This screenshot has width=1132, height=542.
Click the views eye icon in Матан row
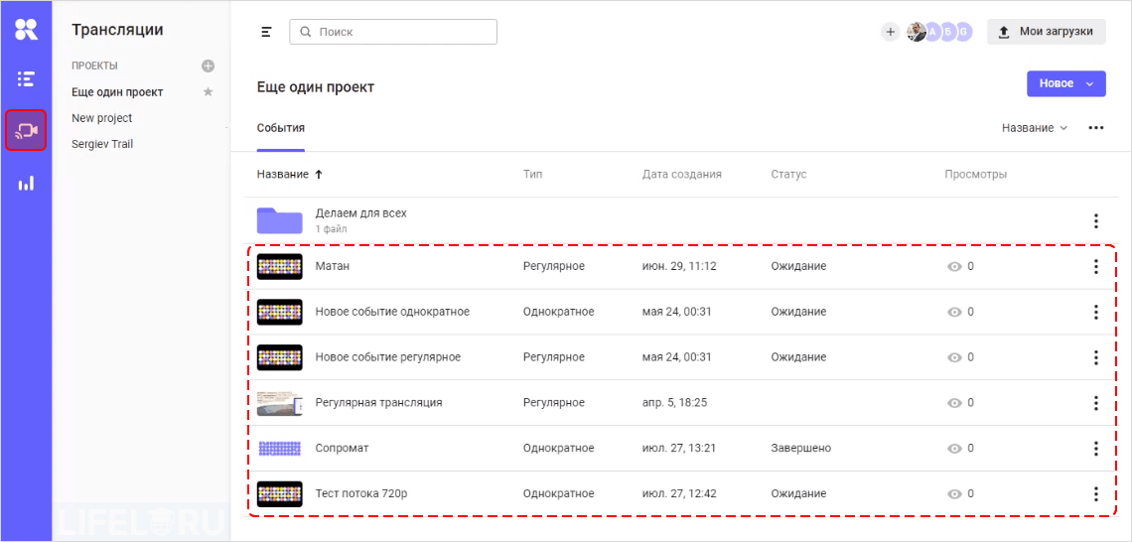tap(955, 266)
